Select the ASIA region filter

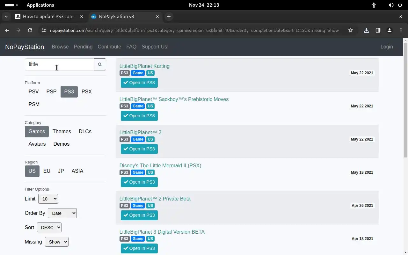pyautogui.click(x=77, y=171)
